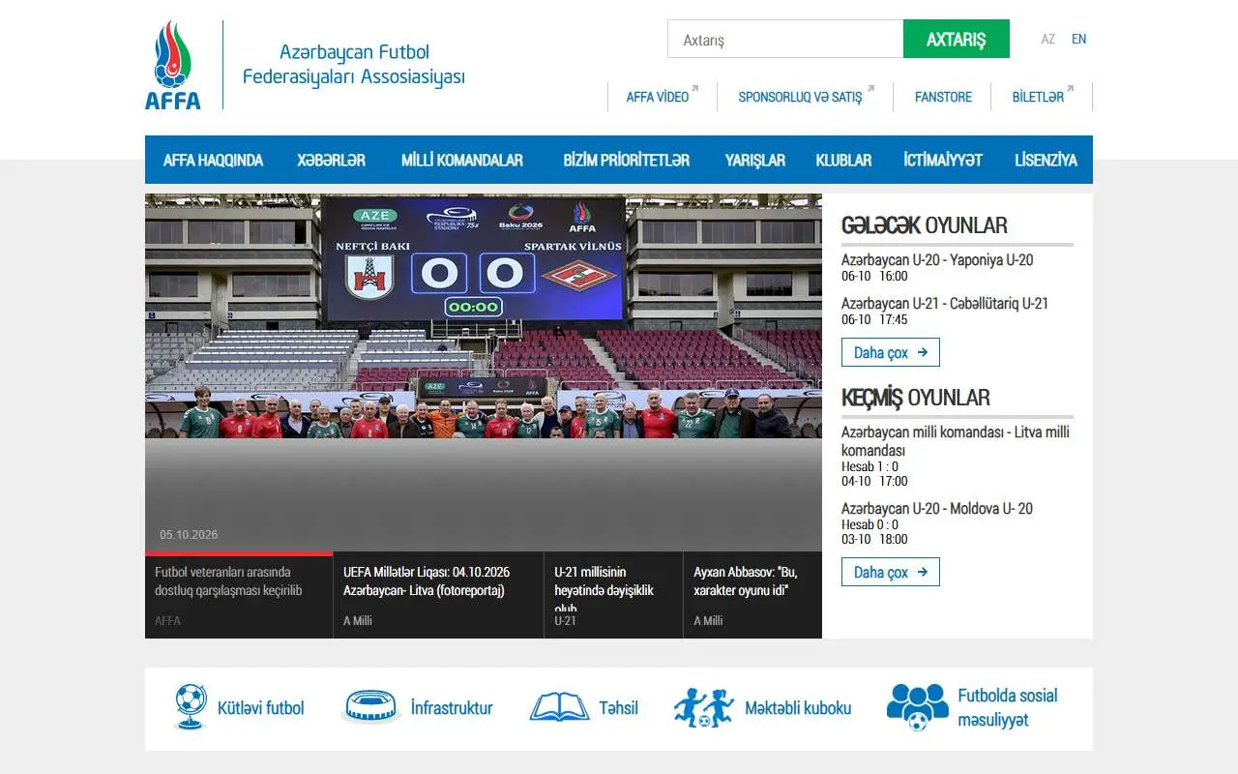Viewport: 1238px width, 774px height.
Task: Open the Kütləvi futbol link text
Action: pos(261,708)
